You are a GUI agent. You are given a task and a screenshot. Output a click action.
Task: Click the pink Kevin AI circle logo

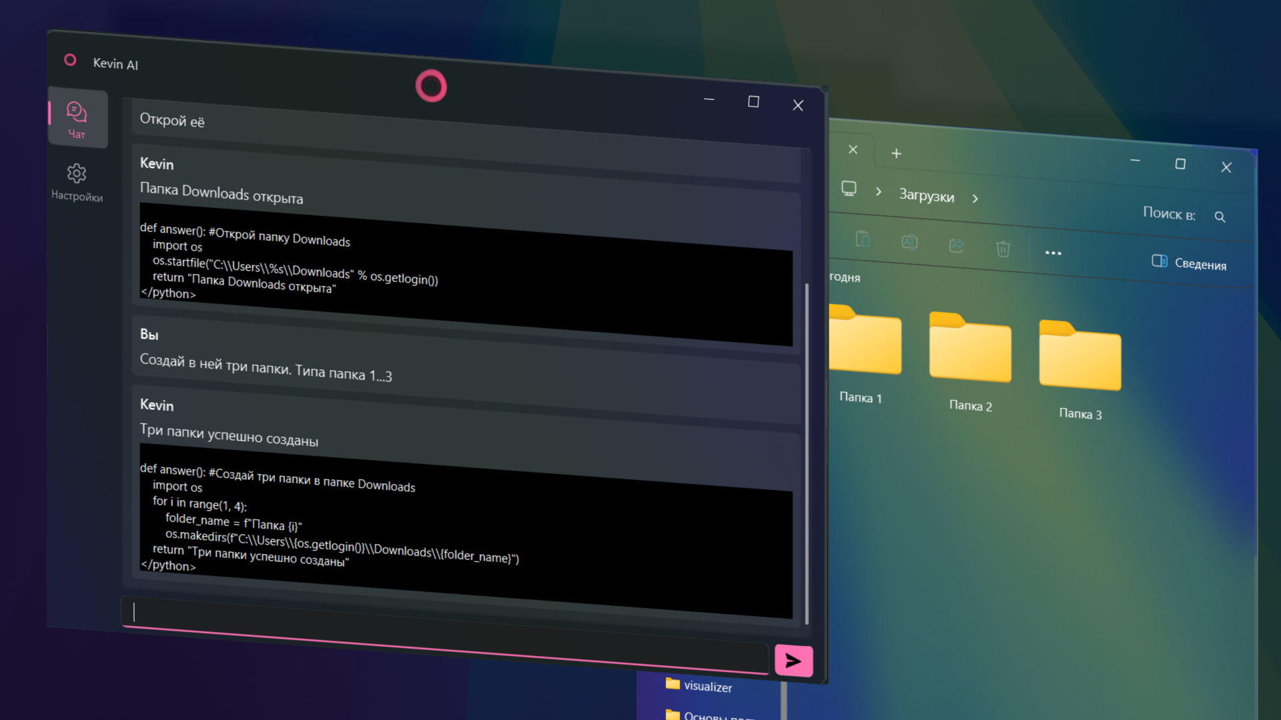coord(431,86)
